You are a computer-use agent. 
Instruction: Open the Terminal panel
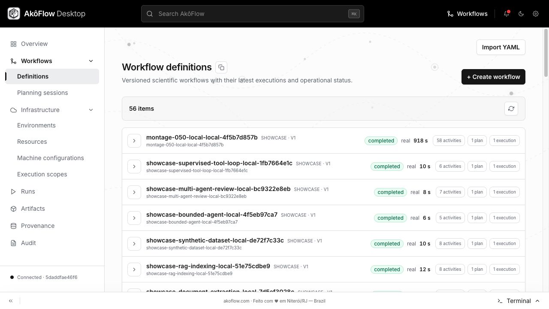(x=519, y=301)
